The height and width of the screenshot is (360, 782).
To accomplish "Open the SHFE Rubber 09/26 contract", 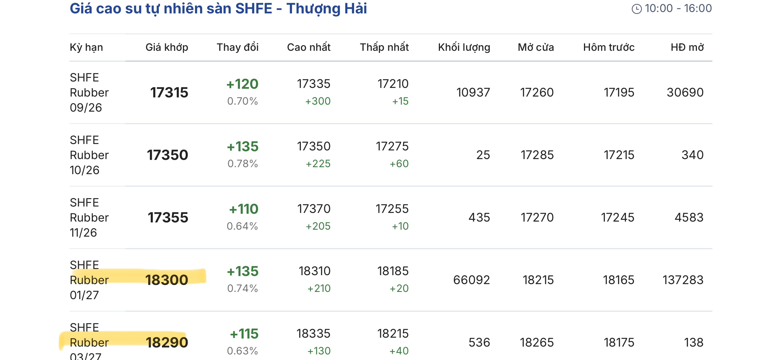I will tap(89, 92).
